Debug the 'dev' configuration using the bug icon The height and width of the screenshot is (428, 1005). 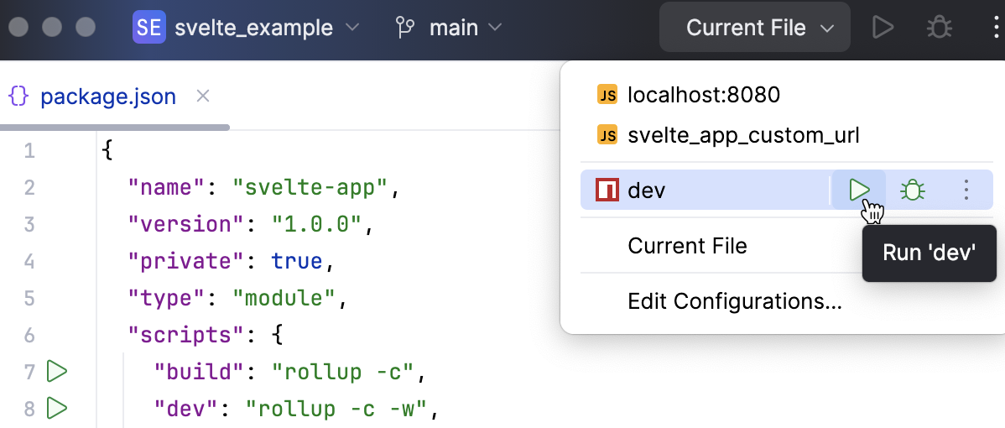913,191
